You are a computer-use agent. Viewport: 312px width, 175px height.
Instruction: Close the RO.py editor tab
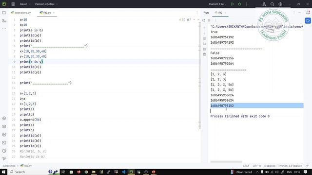pos(54,13)
